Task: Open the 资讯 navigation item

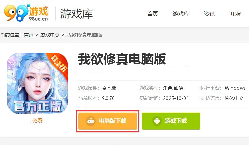Action: (x=210, y=14)
